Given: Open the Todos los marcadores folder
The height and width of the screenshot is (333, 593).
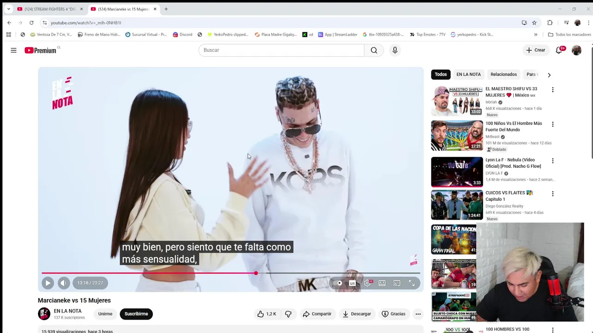Looking at the screenshot, I should [x=569, y=34].
